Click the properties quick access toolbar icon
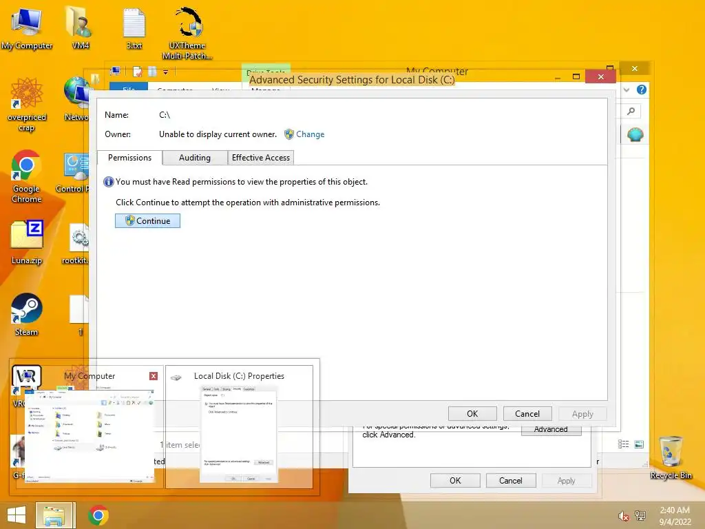The width and height of the screenshot is (705, 529). 138,72
